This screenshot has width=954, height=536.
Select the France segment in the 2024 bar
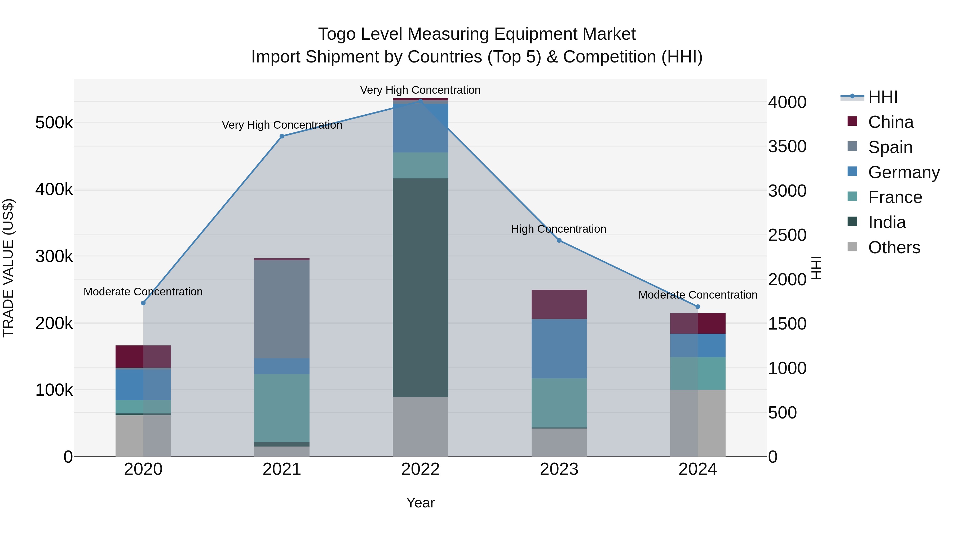coord(698,373)
